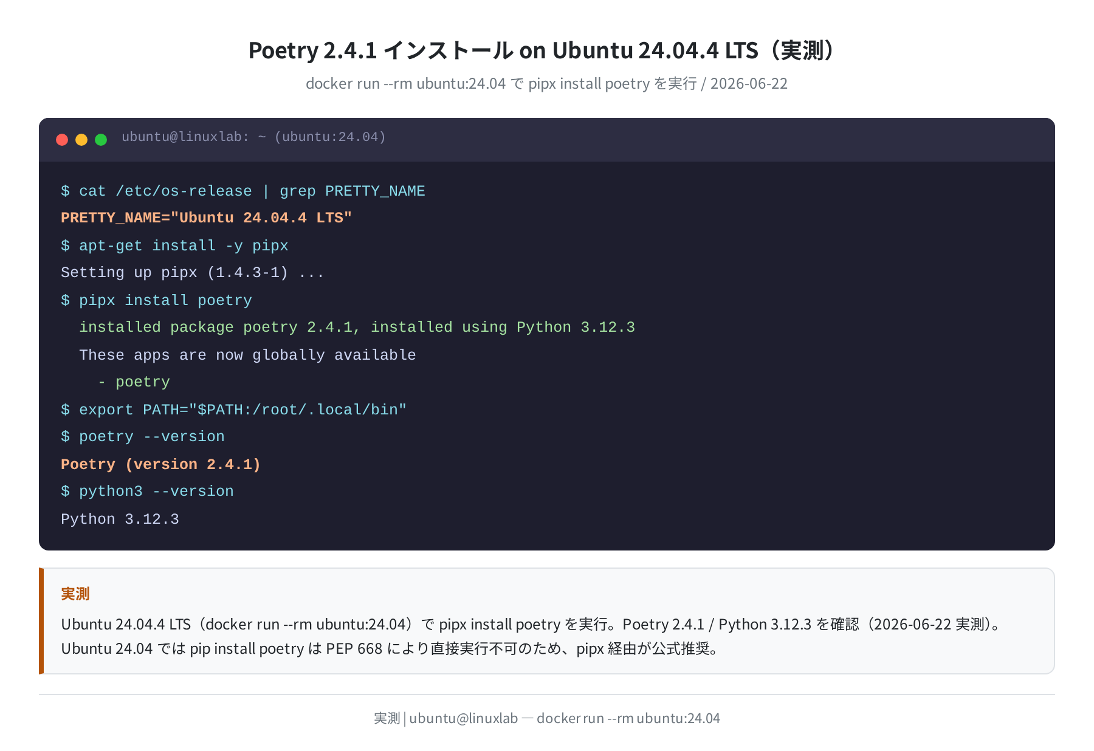Select the terminal title "ubuntu@linuxlab: ~ (ubuntu:24.04)"
Screen dimensions: 1094x751
point(253,137)
